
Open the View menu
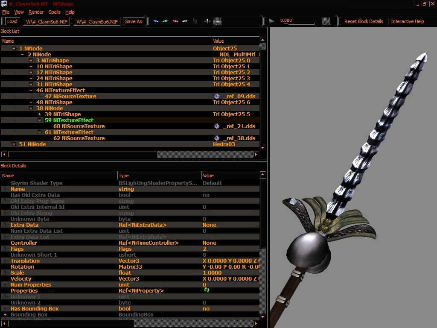point(19,12)
